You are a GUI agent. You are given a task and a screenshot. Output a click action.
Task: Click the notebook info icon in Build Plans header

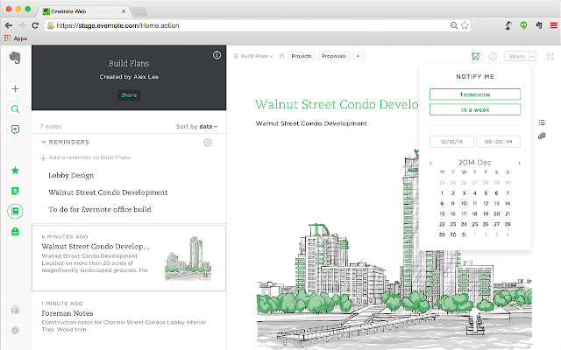pos(217,55)
